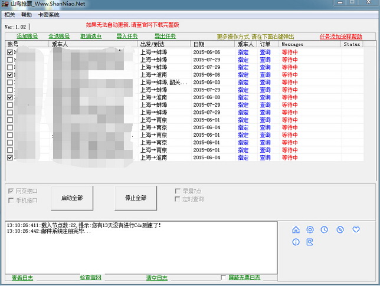The image size is (380, 286).
Task: Click the 取消选中 link
Action: click(x=91, y=37)
